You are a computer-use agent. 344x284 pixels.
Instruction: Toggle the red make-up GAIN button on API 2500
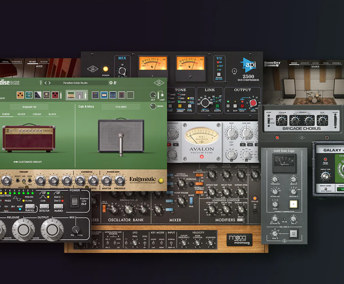pos(242,106)
